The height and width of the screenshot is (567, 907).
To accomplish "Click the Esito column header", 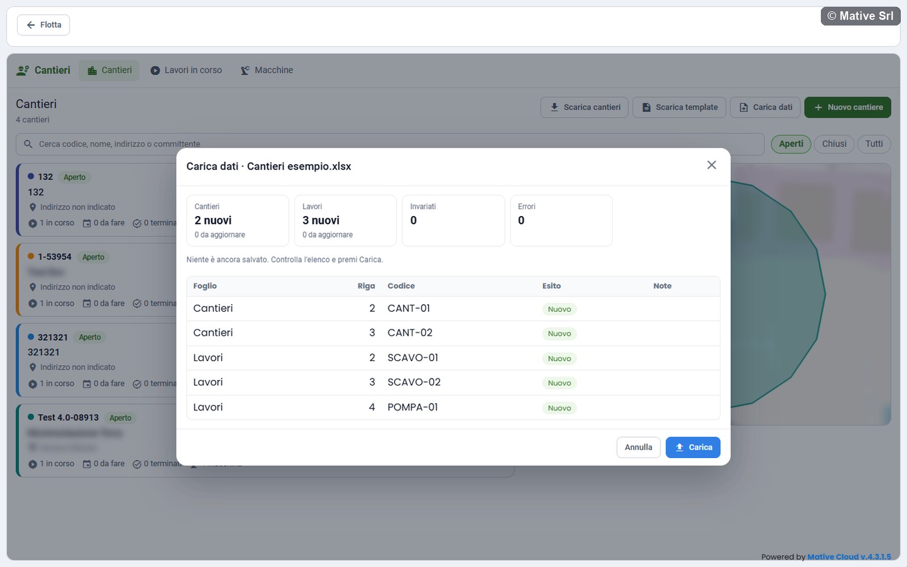I will pos(552,286).
